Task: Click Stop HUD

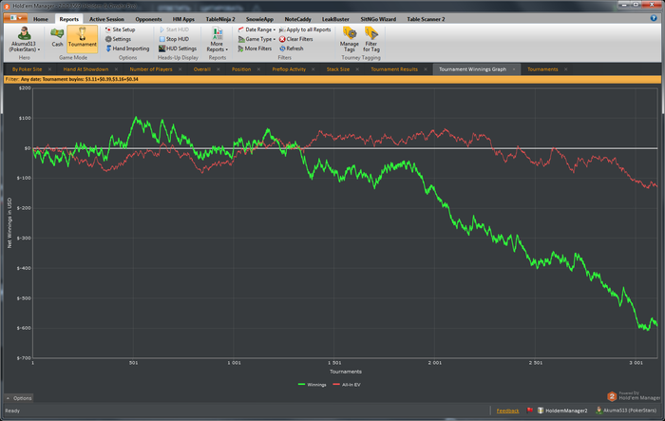Action: pos(174,39)
